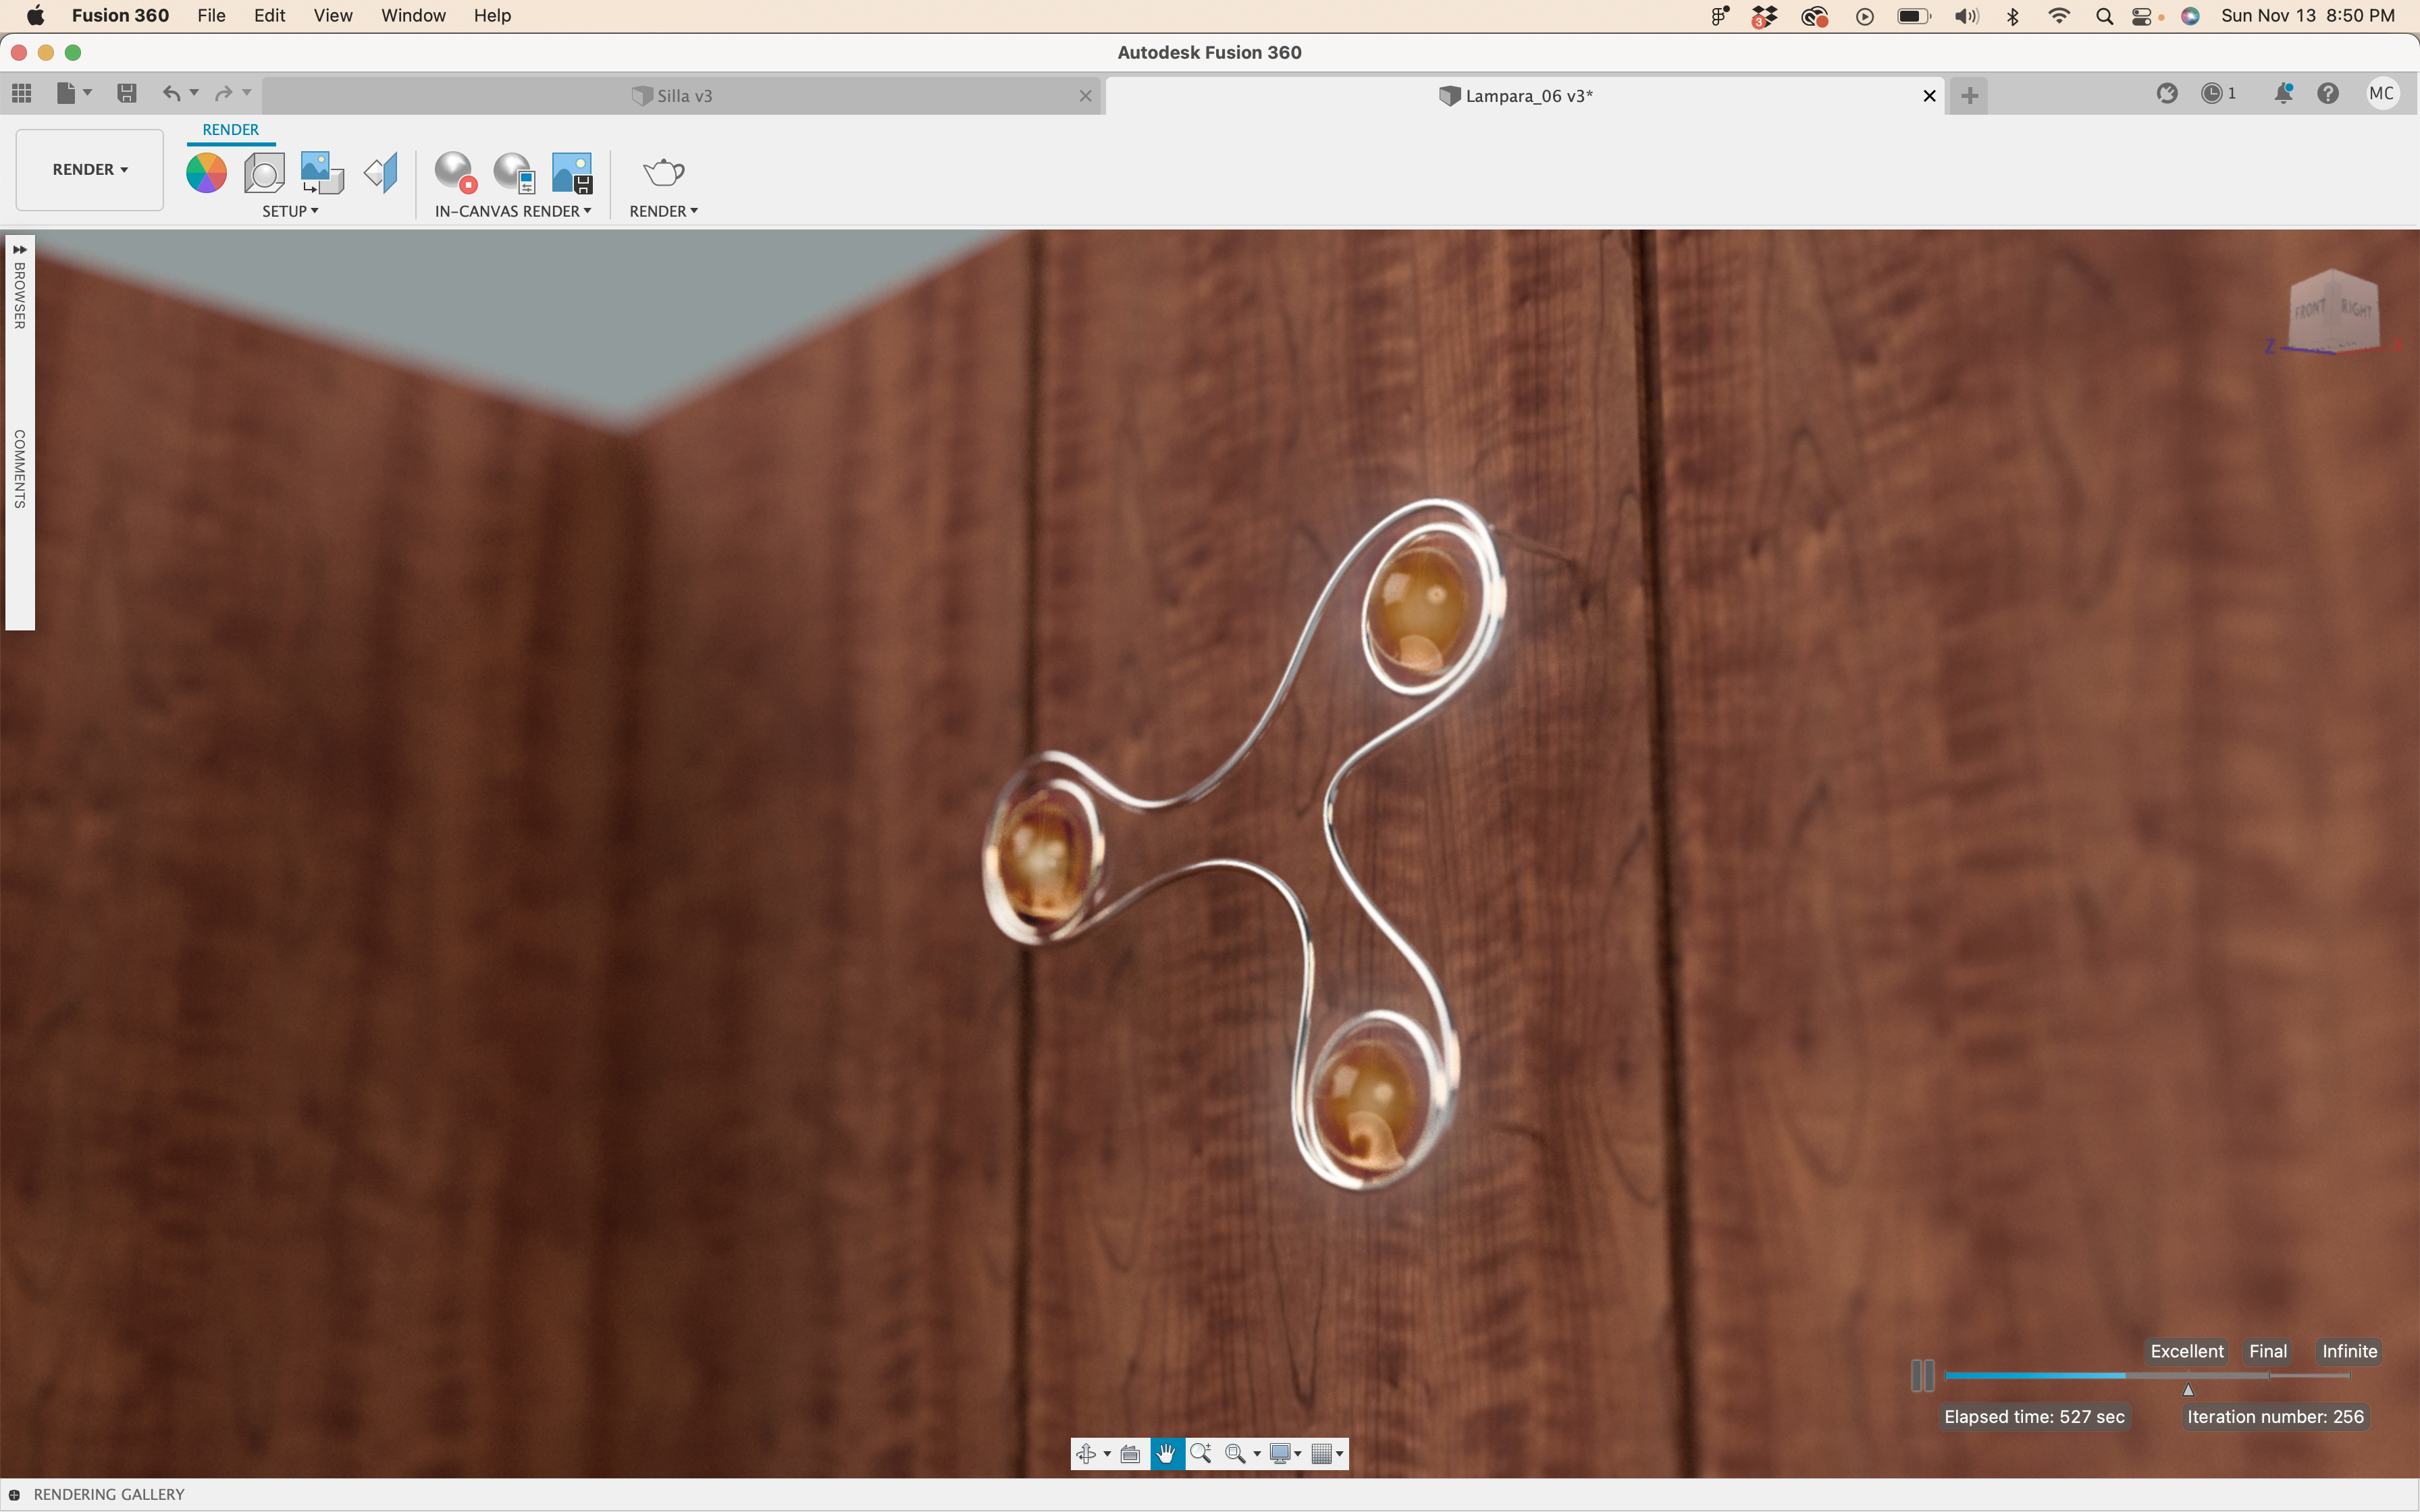
Task: Open the Grid and Snaps dropdown arrow
Action: tap(1340, 1454)
